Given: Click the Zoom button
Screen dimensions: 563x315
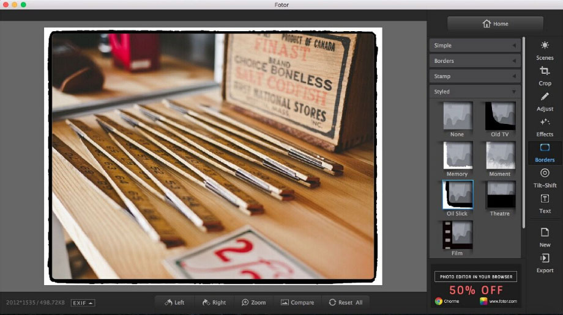Looking at the screenshot, I should 254,302.
